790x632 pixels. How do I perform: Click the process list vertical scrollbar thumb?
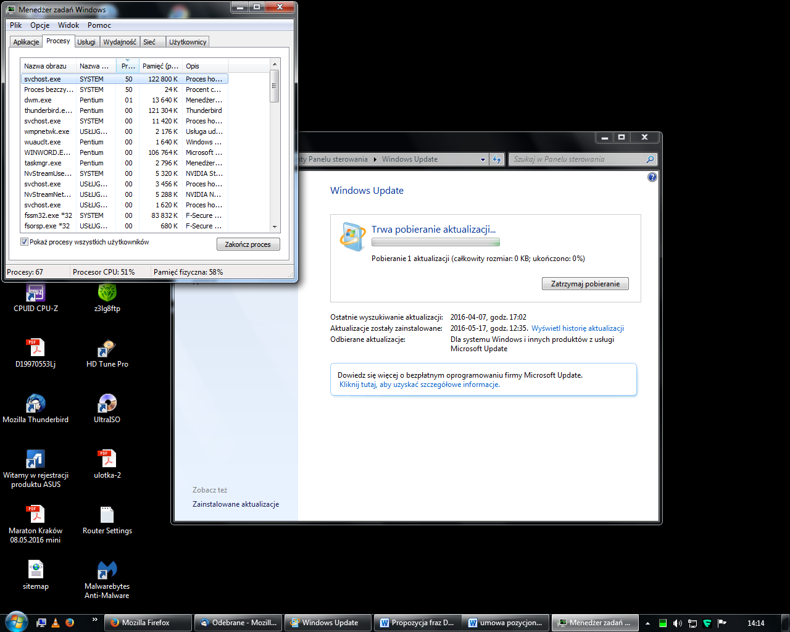(275, 86)
